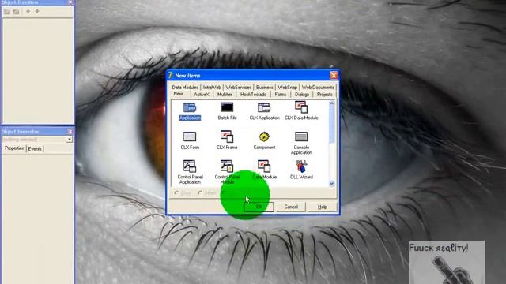Open the Business tab

(x=264, y=88)
